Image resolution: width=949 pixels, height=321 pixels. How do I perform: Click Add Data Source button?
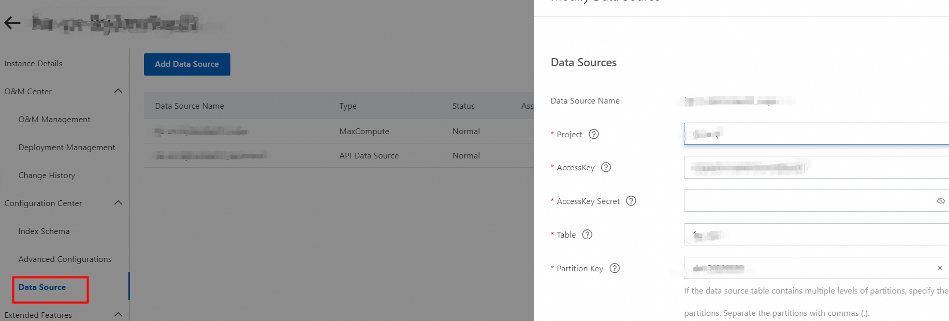pos(187,64)
